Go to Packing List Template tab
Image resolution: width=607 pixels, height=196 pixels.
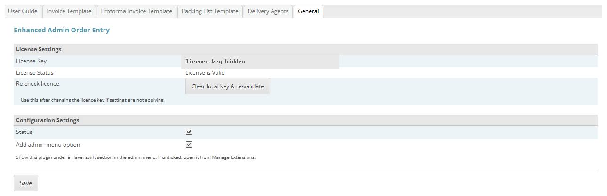tap(210, 11)
